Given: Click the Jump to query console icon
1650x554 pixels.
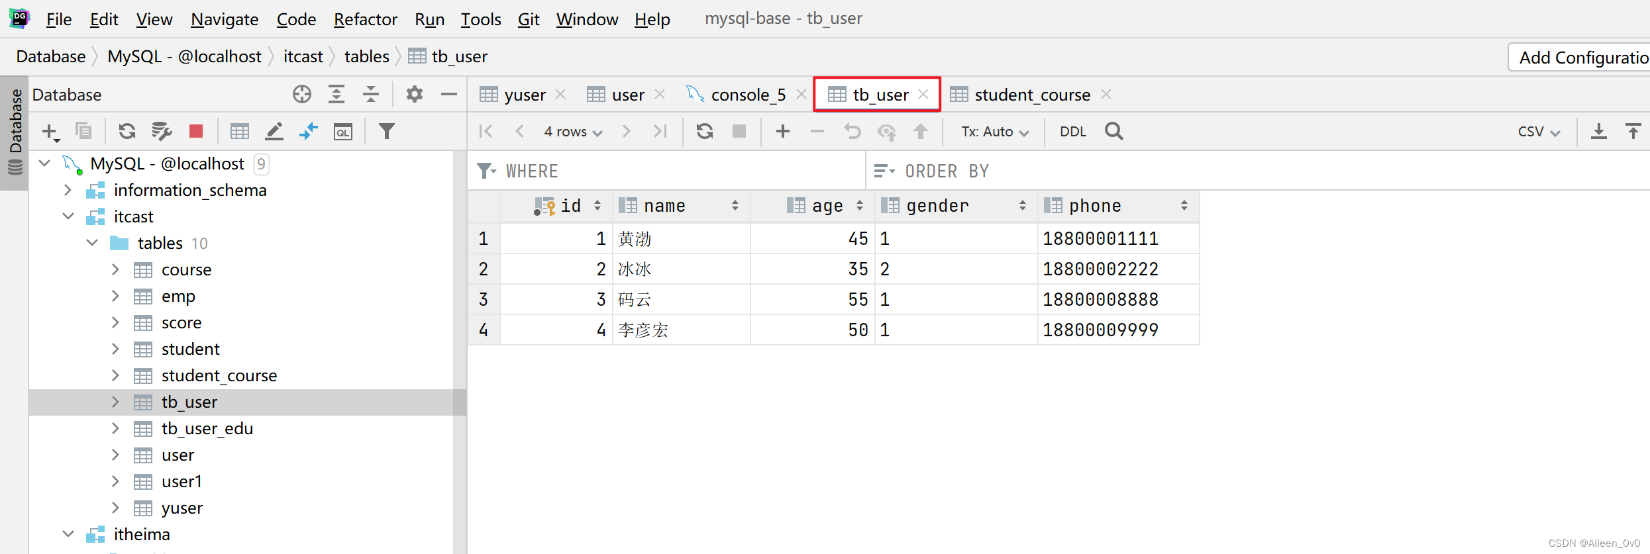Looking at the screenshot, I should point(309,131).
